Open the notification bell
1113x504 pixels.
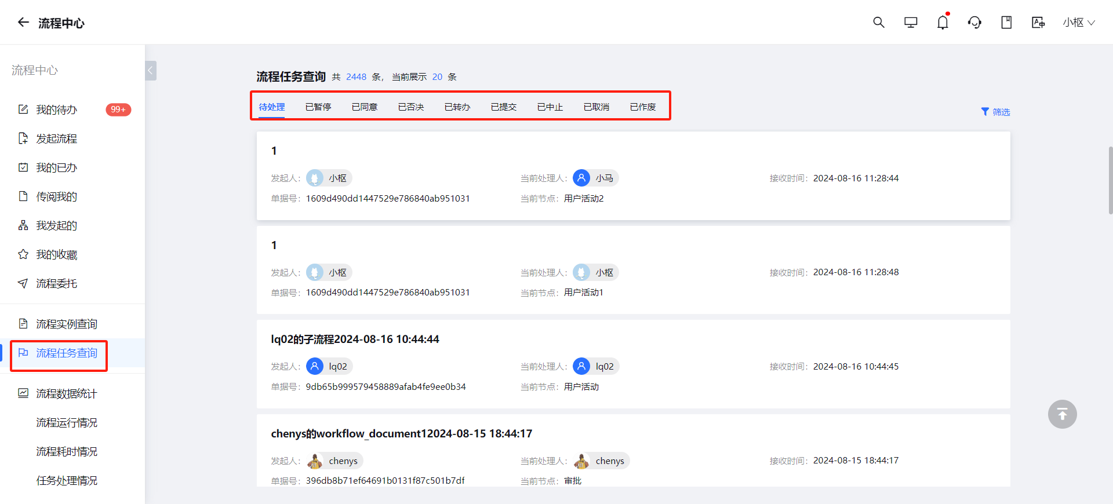point(943,23)
